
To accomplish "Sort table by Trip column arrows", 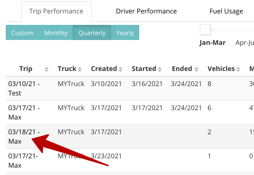I will (x=47, y=69).
